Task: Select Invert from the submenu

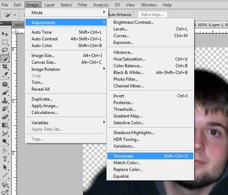Action: pyautogui.click(x=150, y=96)
